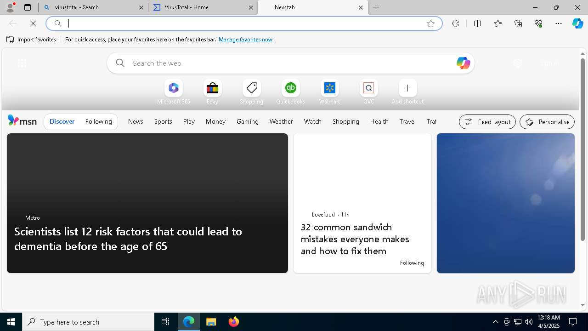
Task: Click the Personalise button
Action: (x=547, y=122)
